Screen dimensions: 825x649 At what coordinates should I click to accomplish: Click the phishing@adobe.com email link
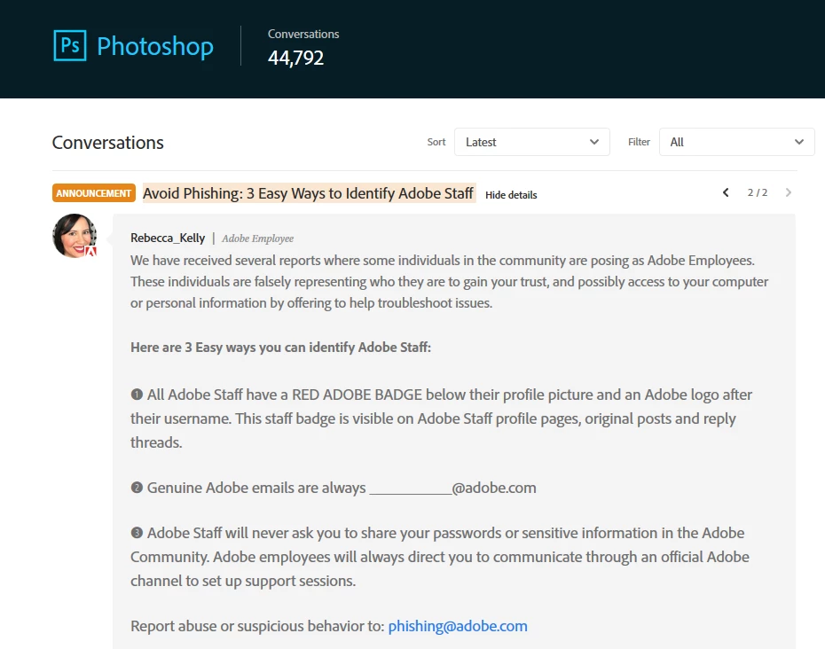click(x=458, y=626)
